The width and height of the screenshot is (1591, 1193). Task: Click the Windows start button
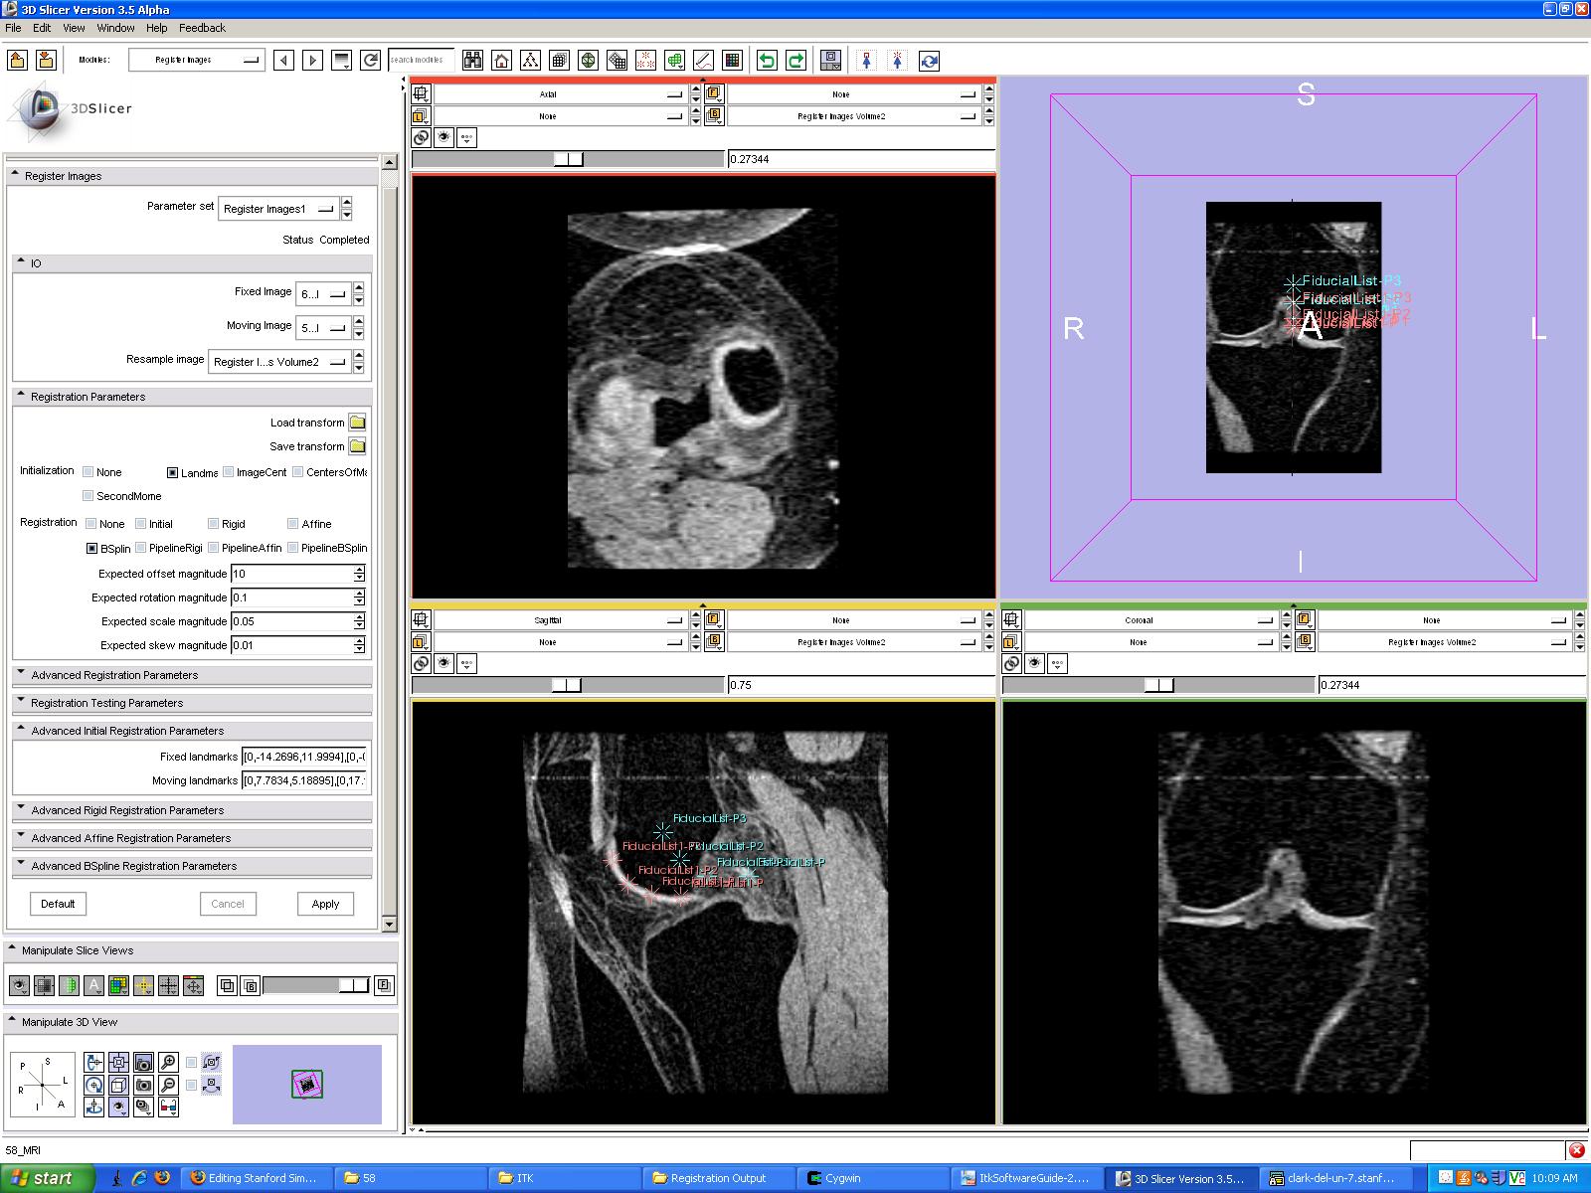[47, 1178]
